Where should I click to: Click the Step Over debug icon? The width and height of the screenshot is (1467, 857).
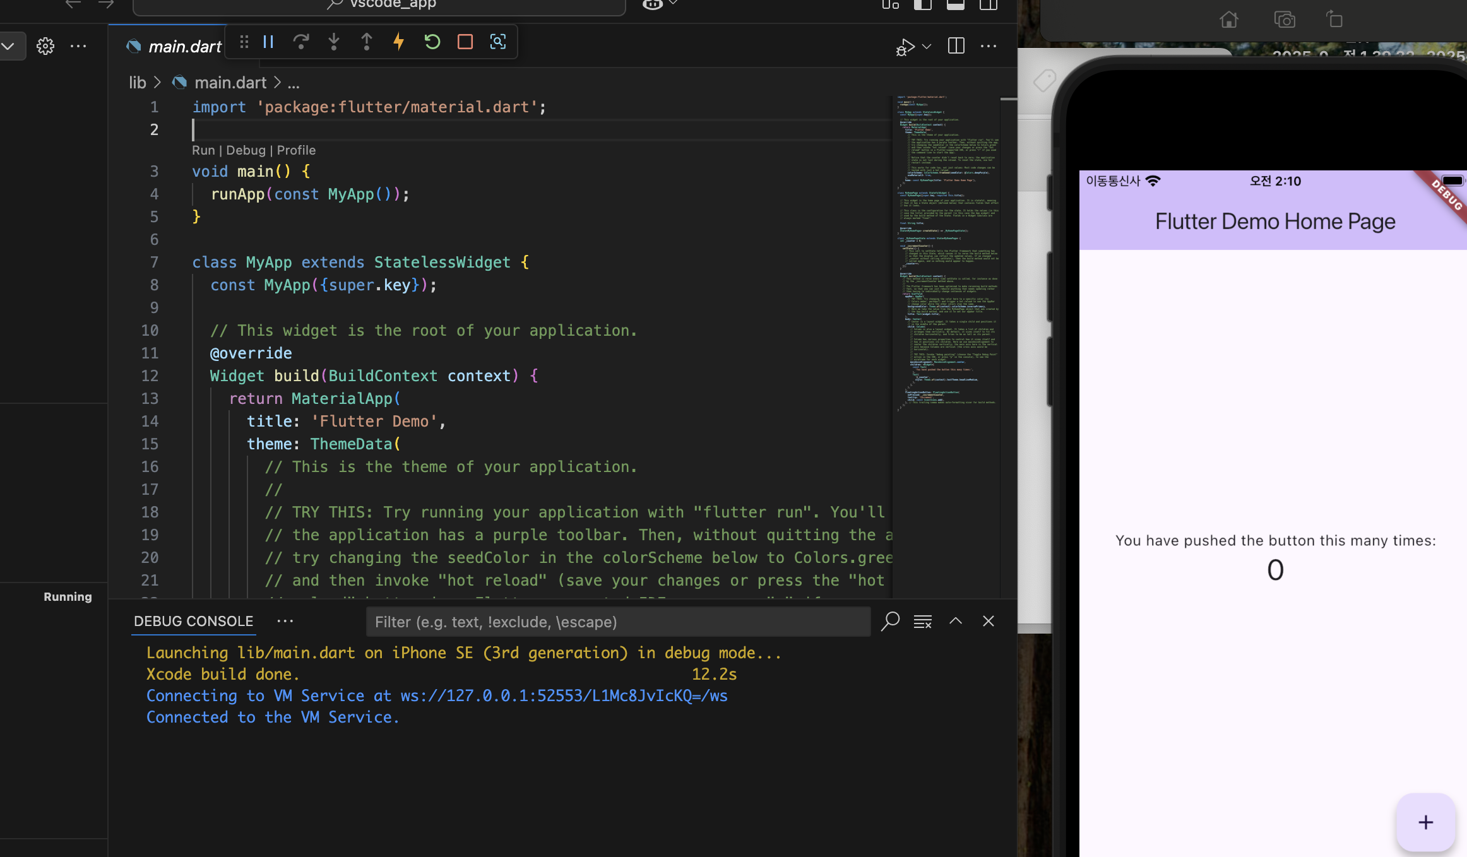point(301,42)
